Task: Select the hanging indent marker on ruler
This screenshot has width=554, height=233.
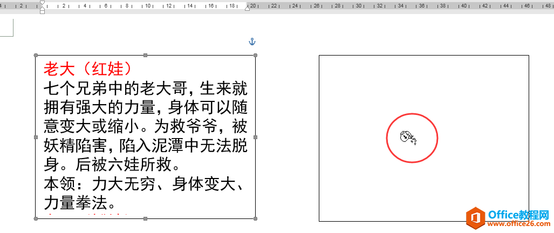Action: click(x=43, y=8)
